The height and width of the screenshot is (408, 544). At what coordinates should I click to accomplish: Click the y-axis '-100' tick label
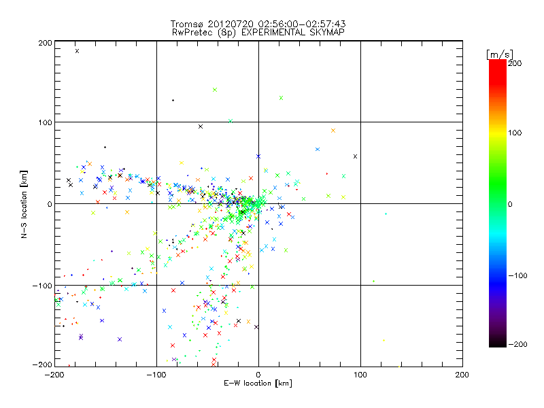click(42, 286)
